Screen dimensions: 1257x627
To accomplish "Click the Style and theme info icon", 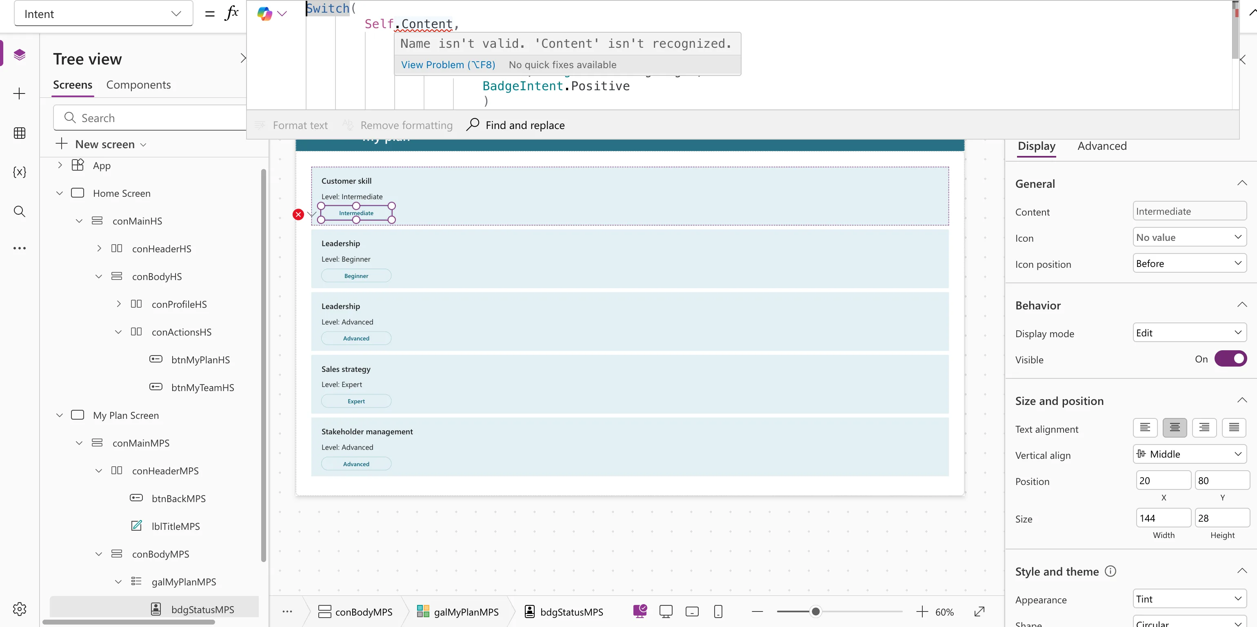I will pos(1110,571).
